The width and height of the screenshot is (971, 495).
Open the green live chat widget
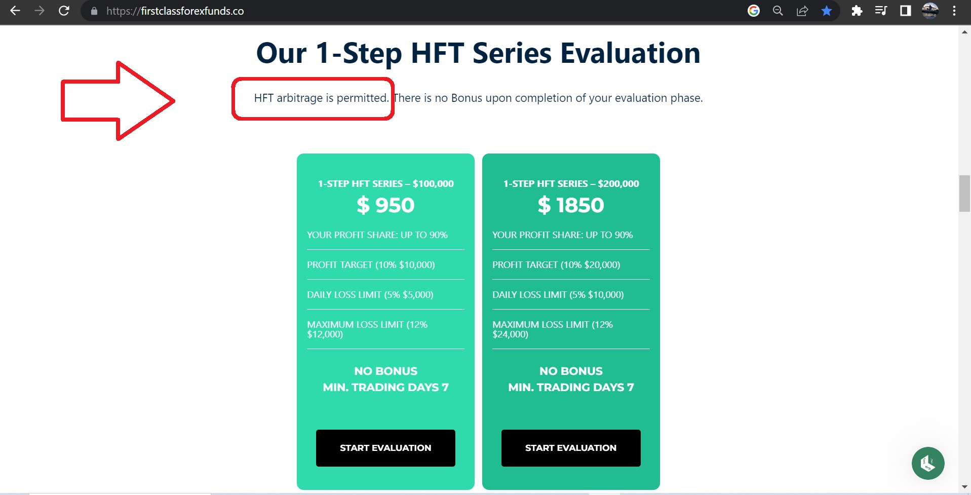pyautogui.click(x=928, y=463)
